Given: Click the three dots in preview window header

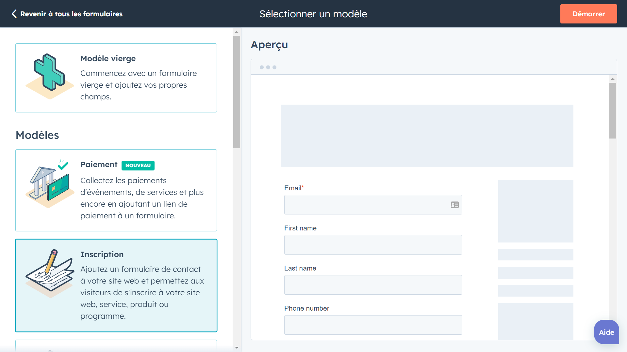Looking at the screenshot, I should (x=268, y=67).
